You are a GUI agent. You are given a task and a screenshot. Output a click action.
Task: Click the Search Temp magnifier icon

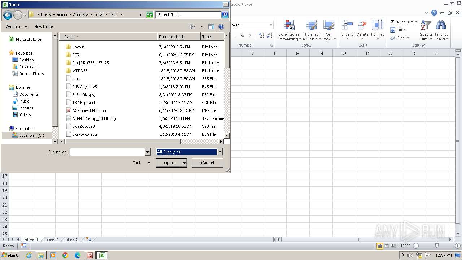225,15
